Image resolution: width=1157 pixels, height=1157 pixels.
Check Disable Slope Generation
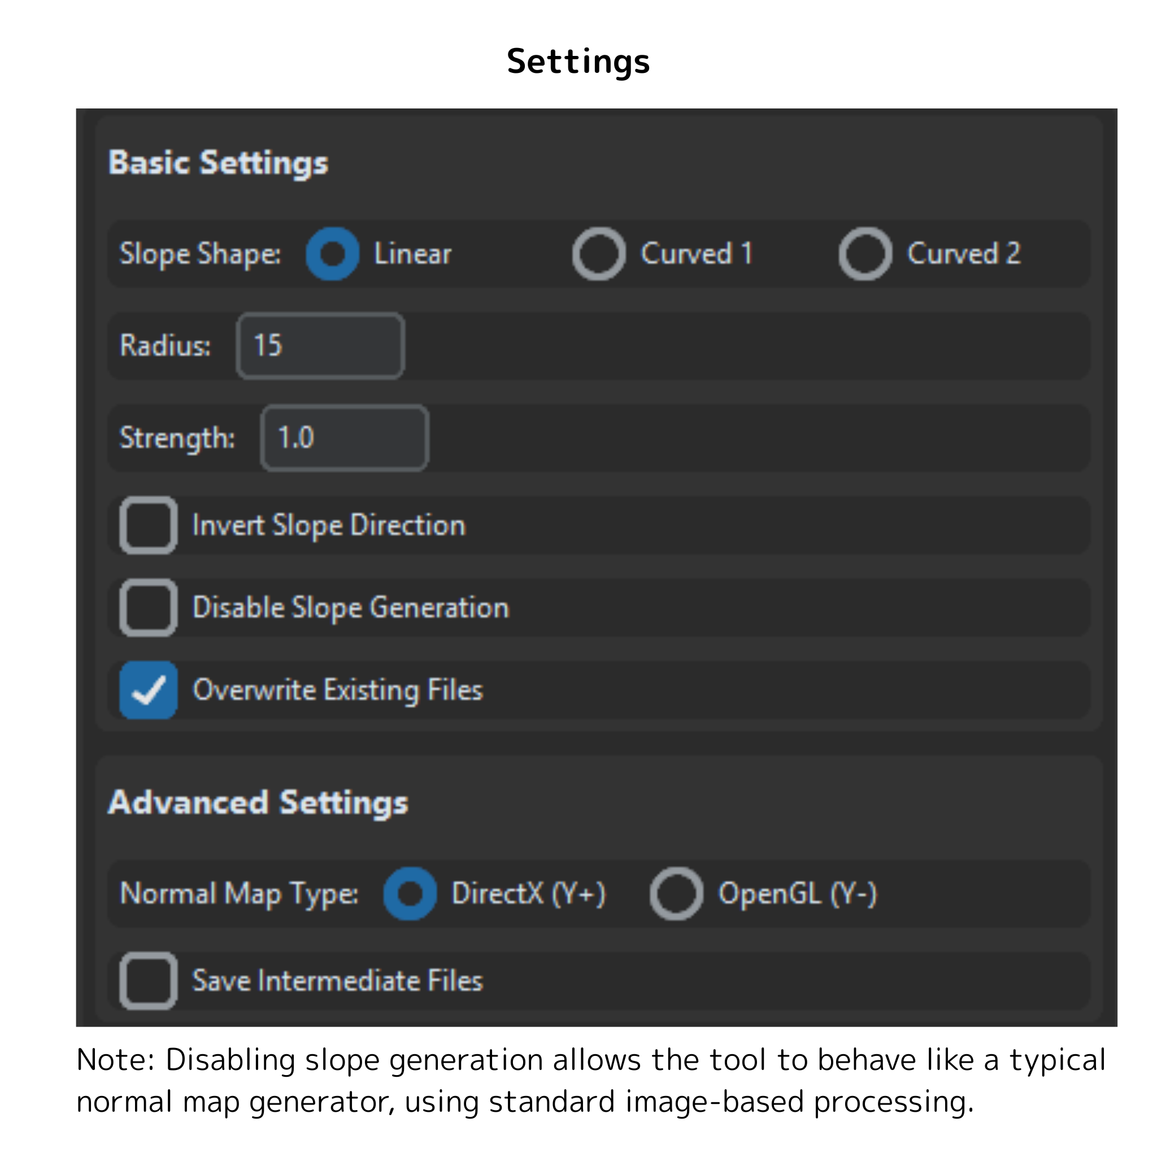click(149, 608)
